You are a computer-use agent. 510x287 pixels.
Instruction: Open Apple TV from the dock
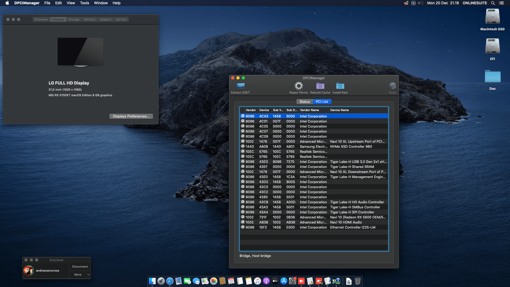[x=275, y=281]
